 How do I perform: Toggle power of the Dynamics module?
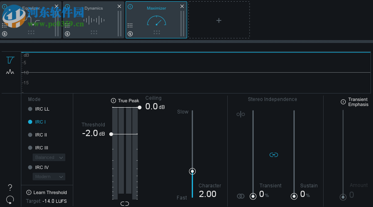67,7
